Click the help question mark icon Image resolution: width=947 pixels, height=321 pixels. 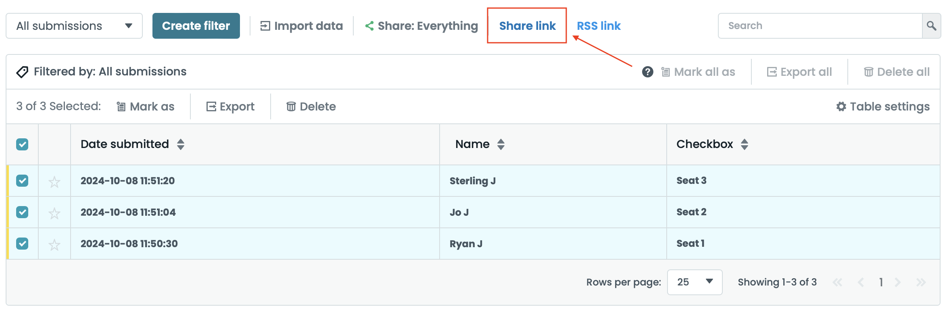point(647,72)
